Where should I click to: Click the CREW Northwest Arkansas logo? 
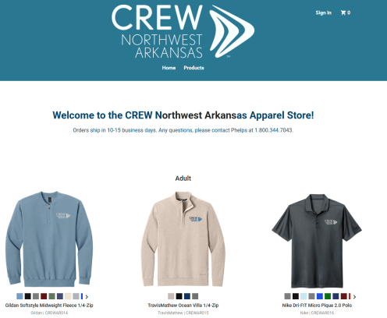183,31
